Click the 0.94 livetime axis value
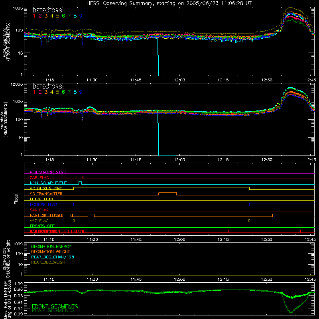This screenshot has height=319, width=319. point(19,302)
